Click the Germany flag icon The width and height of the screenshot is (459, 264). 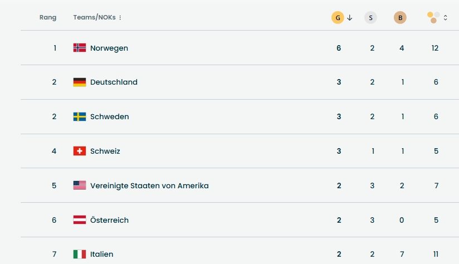point(80,82)
